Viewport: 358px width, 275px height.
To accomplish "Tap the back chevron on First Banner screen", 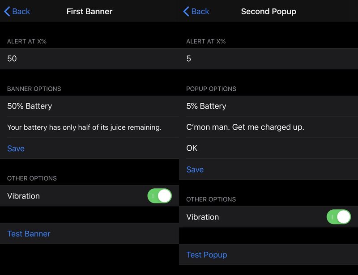I will pyautogui.click(x=7, y=12).
